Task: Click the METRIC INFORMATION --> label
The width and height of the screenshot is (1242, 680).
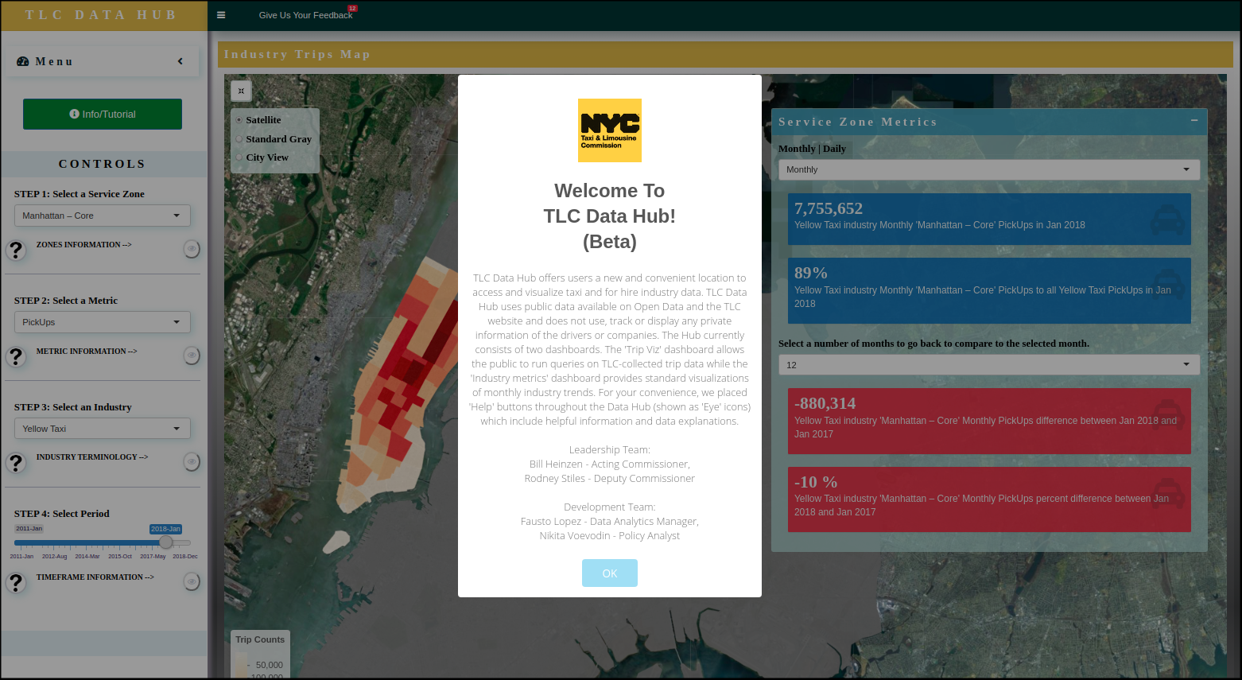Action: [x=87, y=352]
